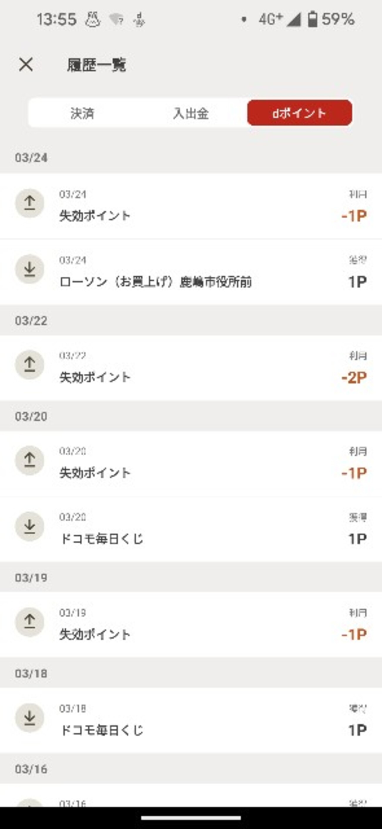Tap download icon beside ローソン entry
The width and height of the screenshot is (382, 829).
point(30,269)
